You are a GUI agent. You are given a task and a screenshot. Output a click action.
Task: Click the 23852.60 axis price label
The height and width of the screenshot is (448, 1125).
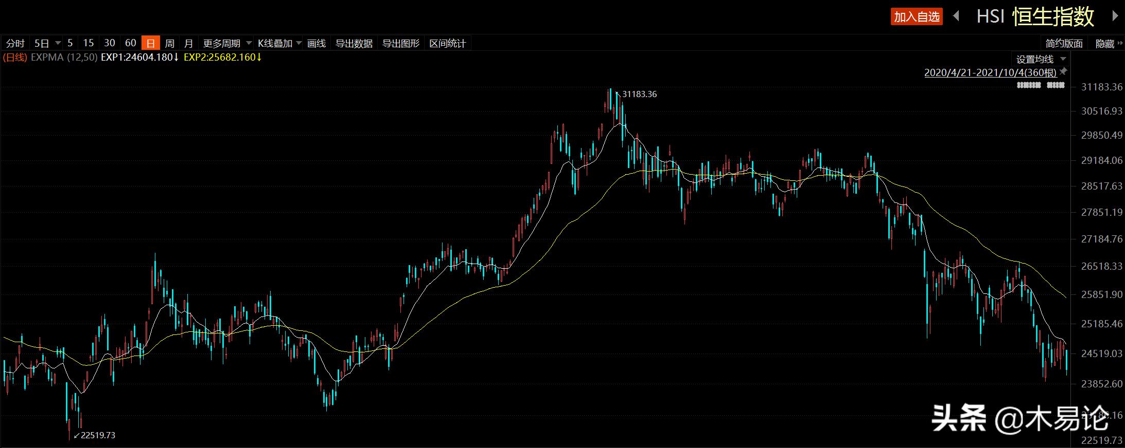pos(1102,384)
